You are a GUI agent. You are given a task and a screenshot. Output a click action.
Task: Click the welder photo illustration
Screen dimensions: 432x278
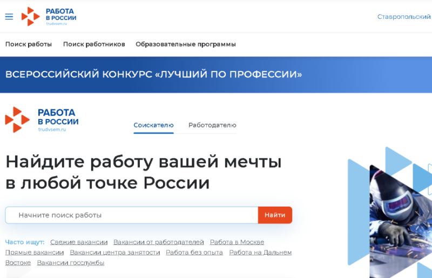pyautogui.click(x=400, y=221)
